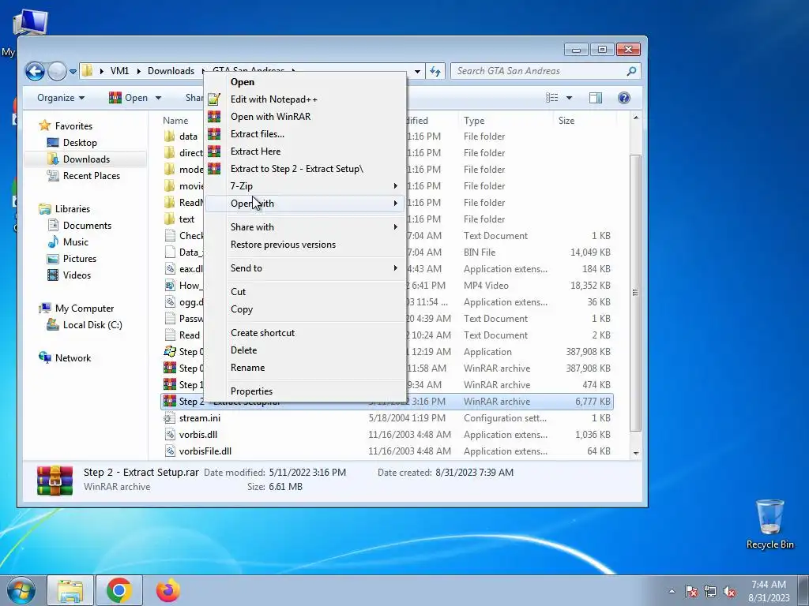Choose Extract to Step 2 - Extract Setup\
Viewport: 809px width, 606px height.
coord(306,169)
